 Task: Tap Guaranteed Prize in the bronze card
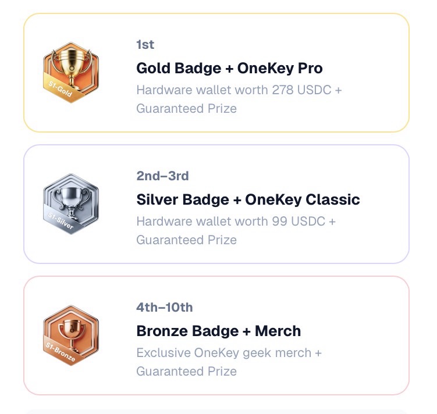[186, 372]
